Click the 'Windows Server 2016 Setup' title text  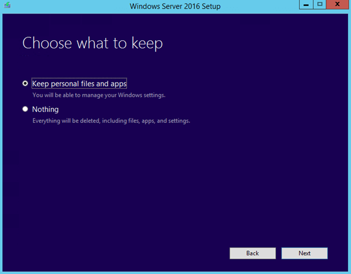click(175, 6)
